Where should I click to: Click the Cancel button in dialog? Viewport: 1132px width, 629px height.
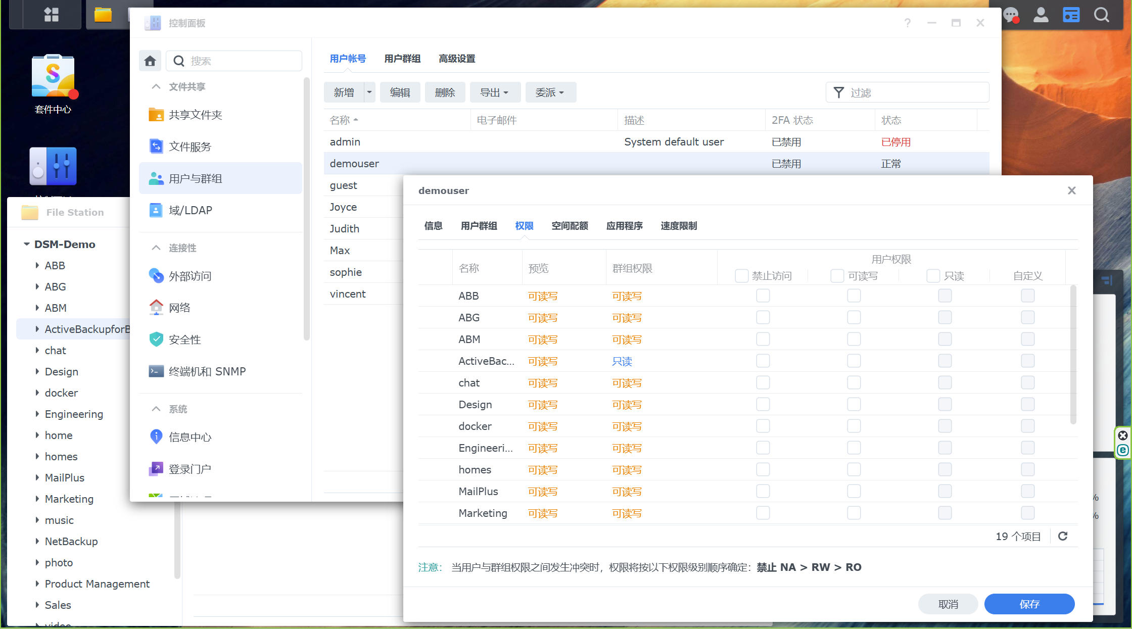pos(948,604)
